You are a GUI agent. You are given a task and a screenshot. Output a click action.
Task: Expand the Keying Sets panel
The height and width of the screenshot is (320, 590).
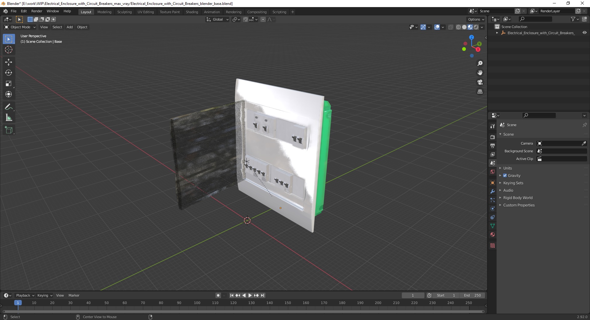[x=513, y=183]
